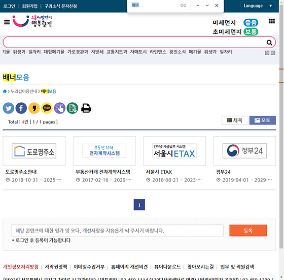284x280 pixels.
Task: Open 찾아오시는길 footer link
Action: [x=200, y=267]
